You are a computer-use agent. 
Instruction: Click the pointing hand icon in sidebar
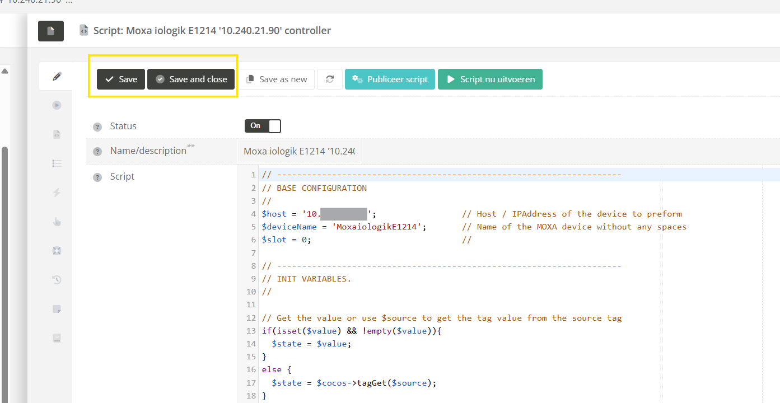click(57, 222)
